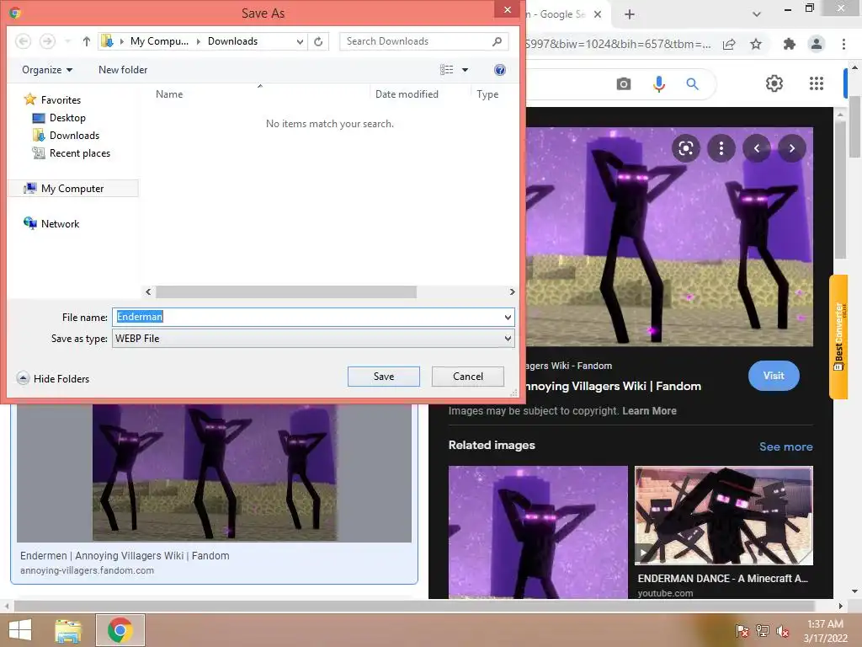Screen dimensions: 862x647
Task: Open view options dropdown arrow
Action: 465,70
